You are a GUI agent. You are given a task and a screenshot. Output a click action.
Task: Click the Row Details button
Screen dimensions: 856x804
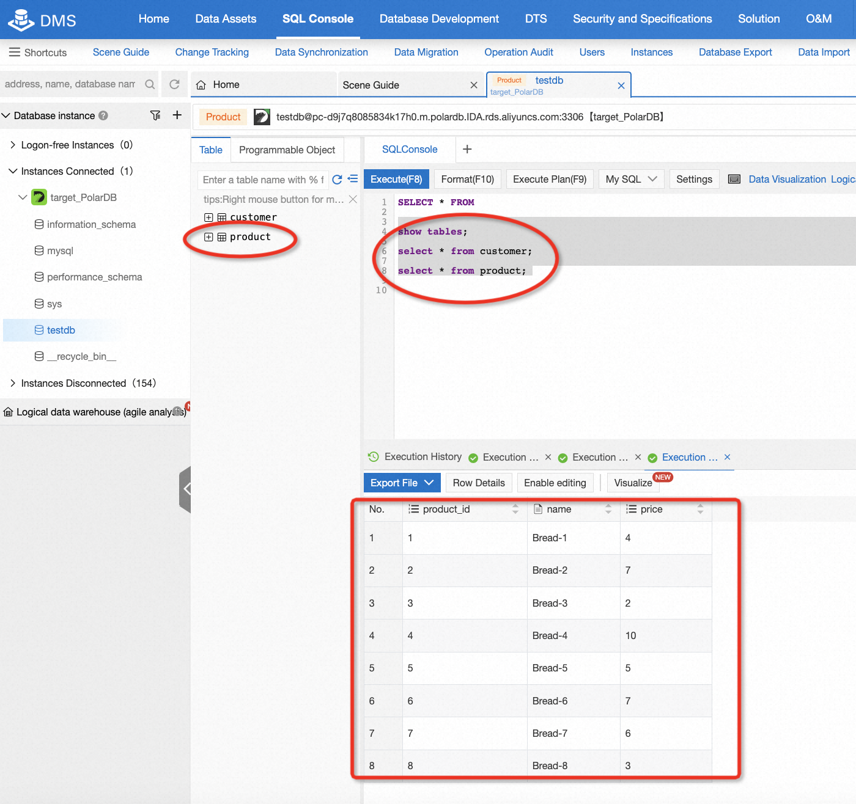pyautogui.click(x=479, y=483)
